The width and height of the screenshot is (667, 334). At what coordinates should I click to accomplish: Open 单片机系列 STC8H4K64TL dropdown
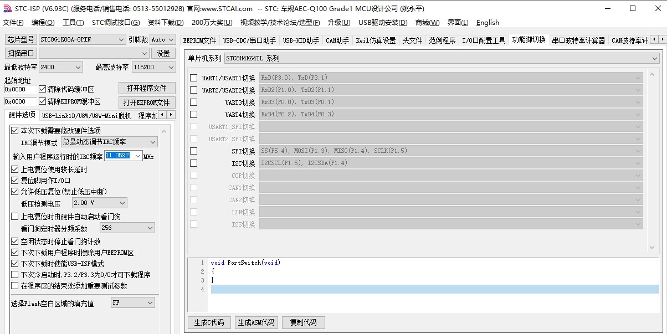point(442,58)
